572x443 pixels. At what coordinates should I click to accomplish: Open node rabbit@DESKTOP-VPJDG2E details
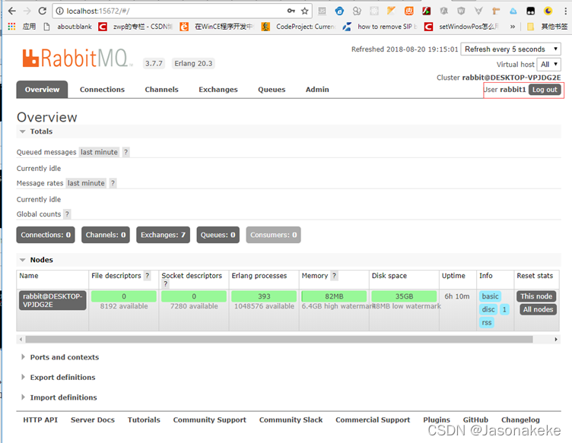(52, 300)
